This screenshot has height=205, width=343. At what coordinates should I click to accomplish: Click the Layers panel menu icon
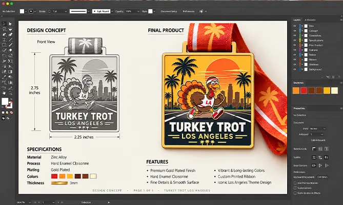[x=341, y=20]
